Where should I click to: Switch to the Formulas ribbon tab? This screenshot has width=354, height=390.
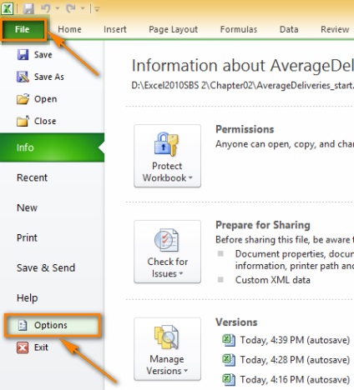click(239, 29)
